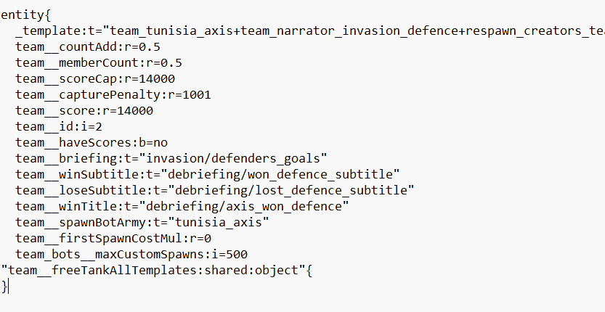Click the team__id:i=2 line
This screenshot has height=312, width=605.
66,126
